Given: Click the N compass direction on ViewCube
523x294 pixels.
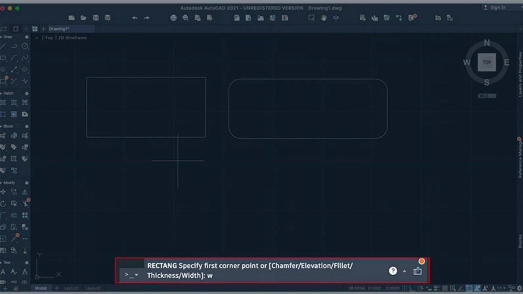Looking at the screenshot, I should coord(487,43).
